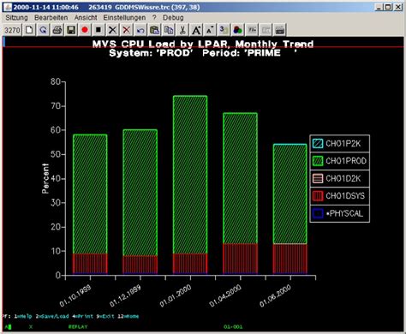
Task: Click the 4=Print PF key label
Action: click(82, 316)
